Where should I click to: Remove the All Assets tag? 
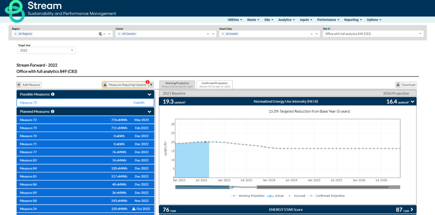pos(223,34)
